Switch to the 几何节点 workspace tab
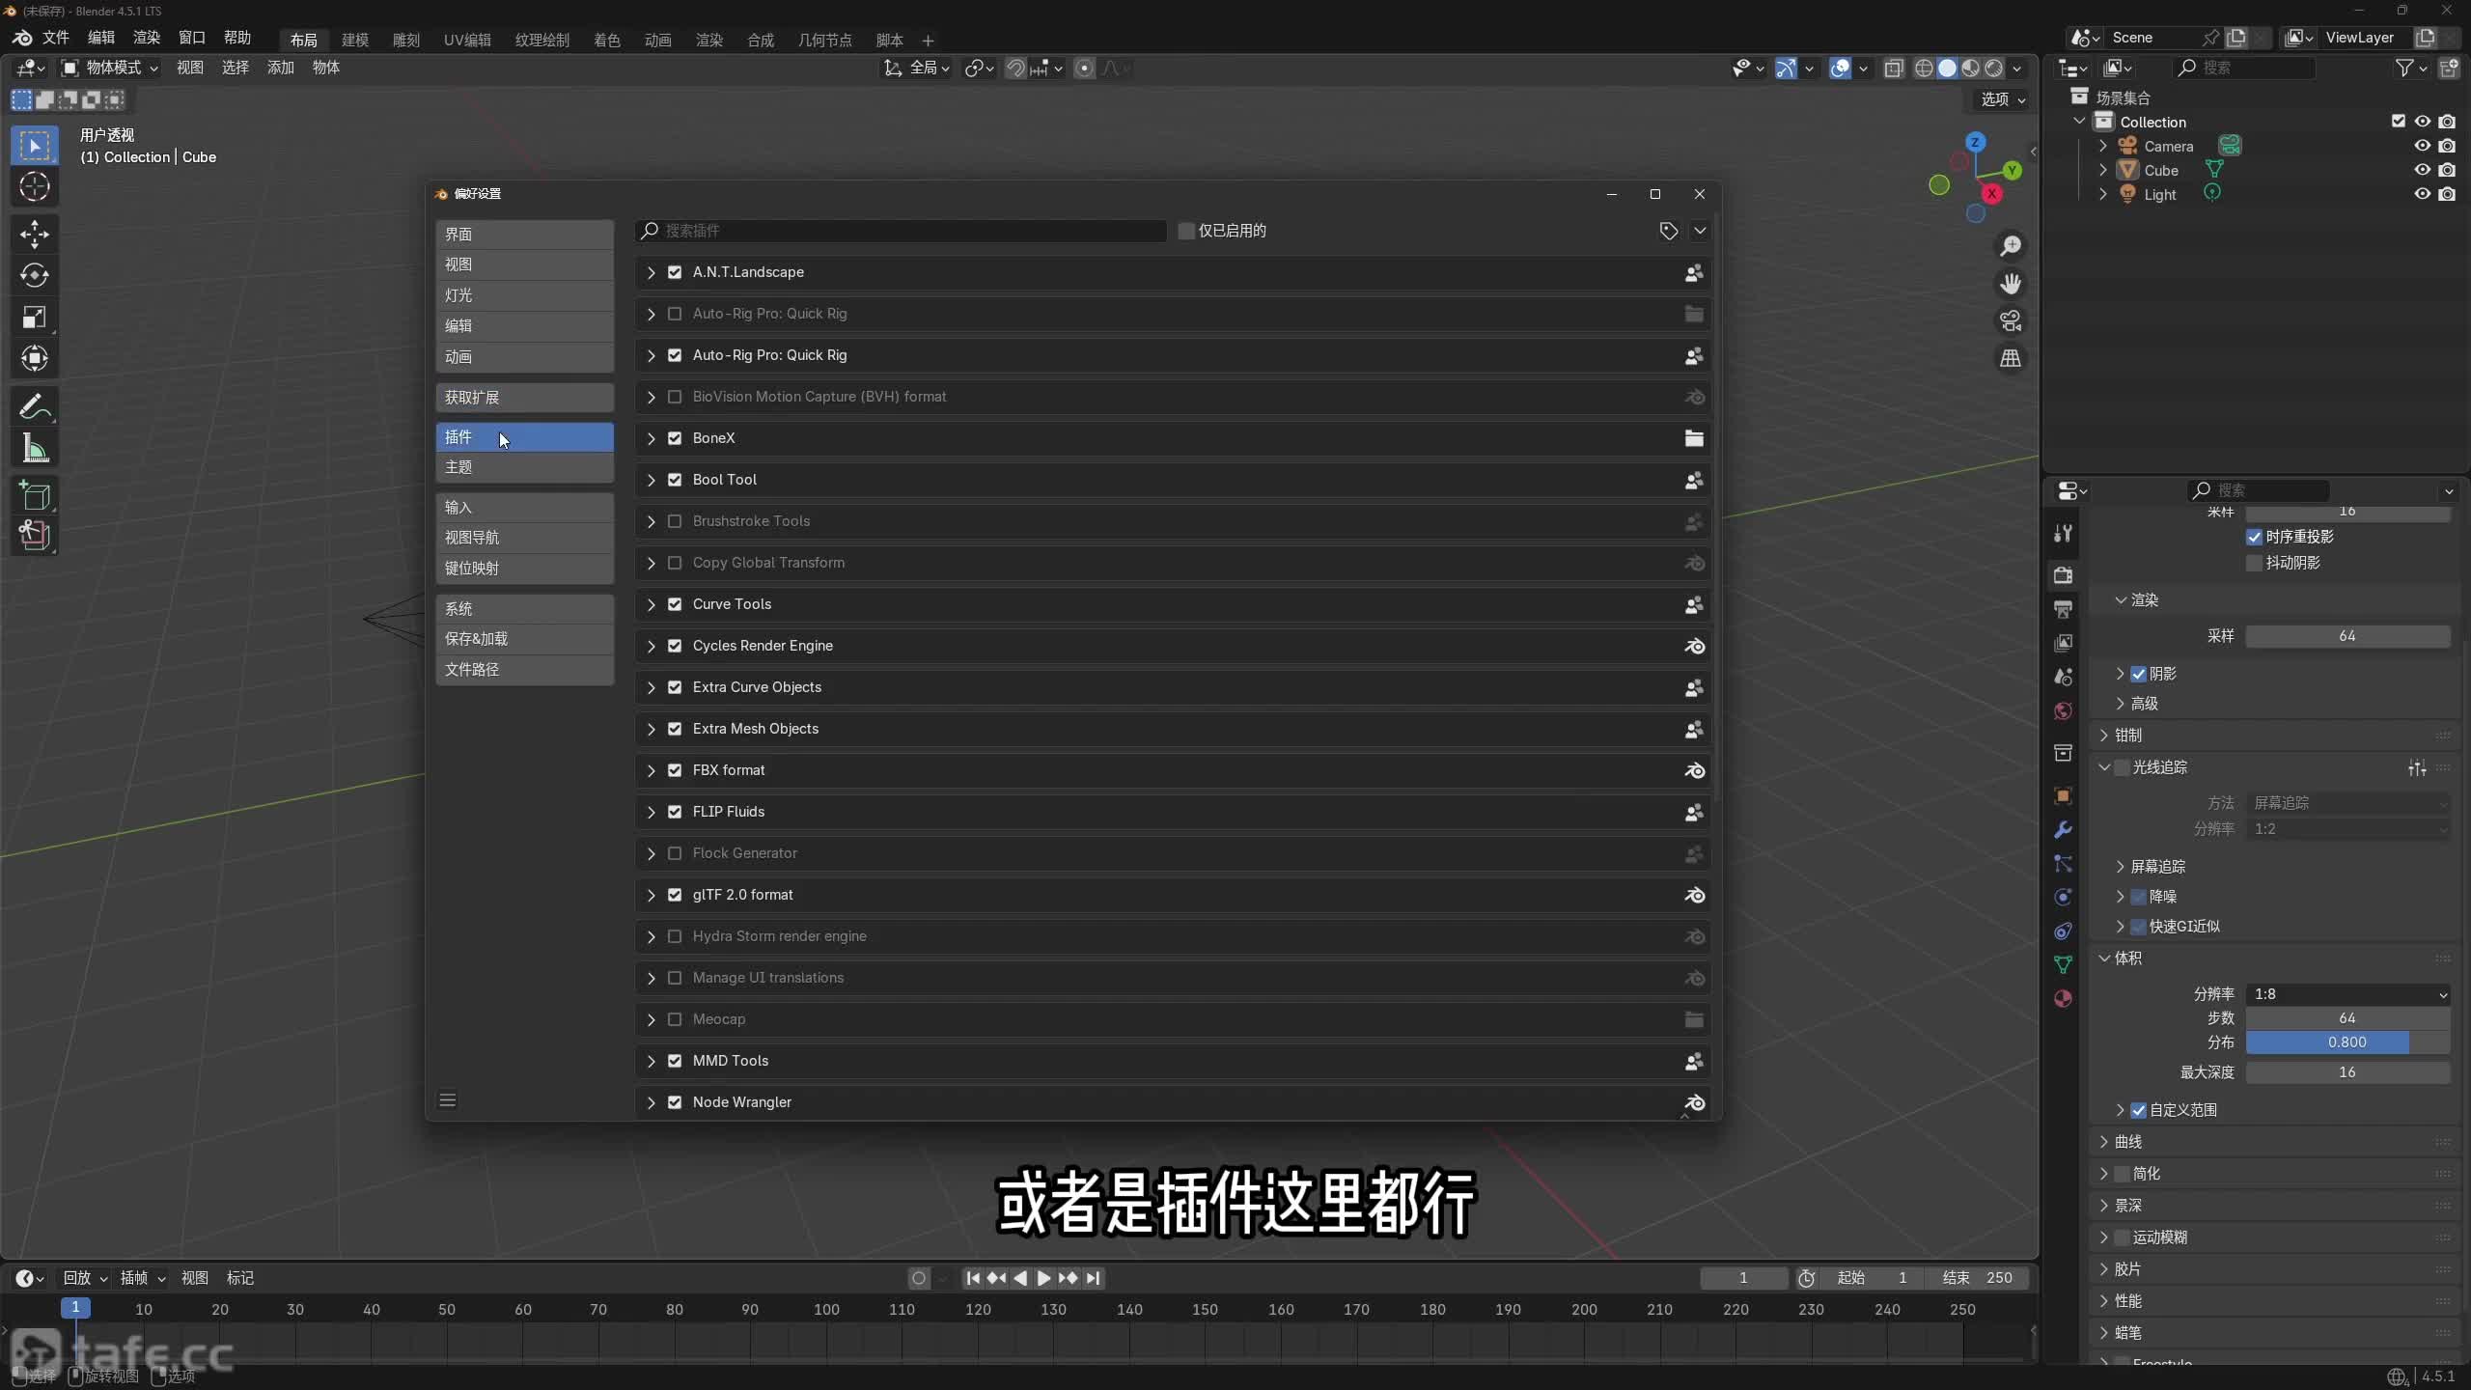 coord(825,40)
